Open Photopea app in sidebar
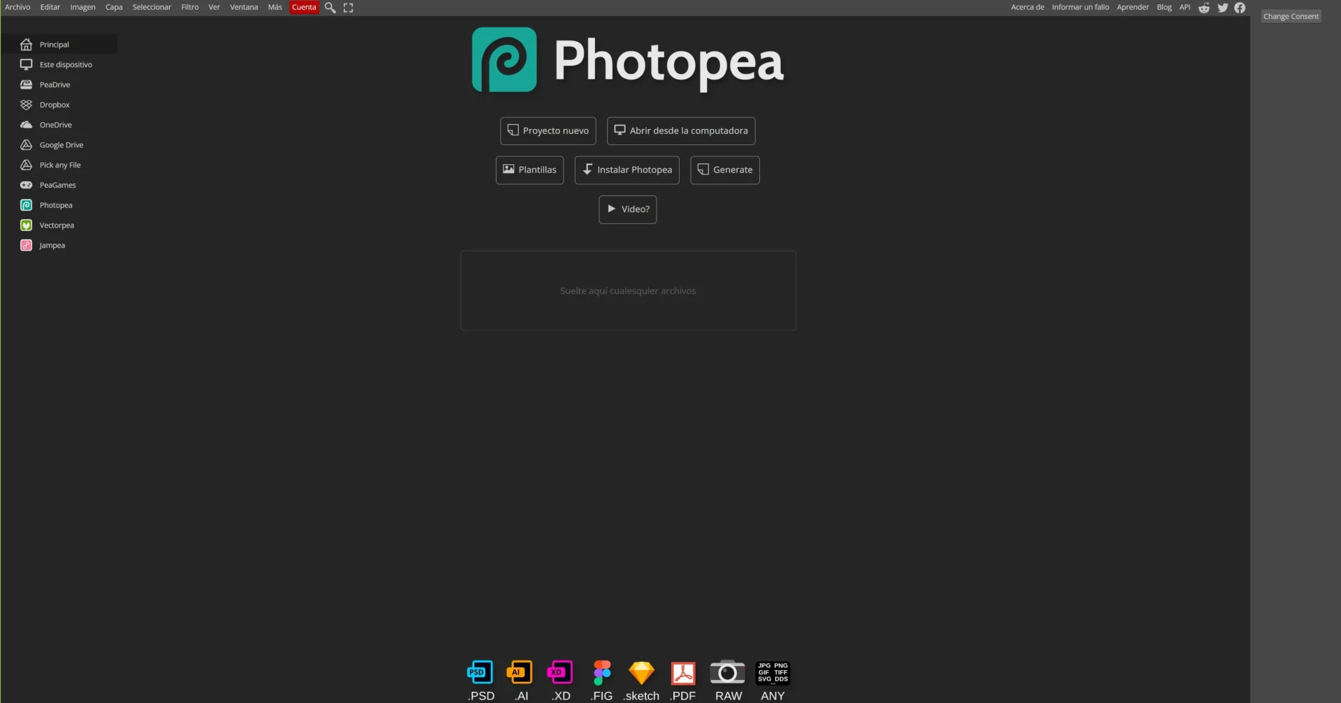This screenshot has height=703, width=1341. click(59, 205)
